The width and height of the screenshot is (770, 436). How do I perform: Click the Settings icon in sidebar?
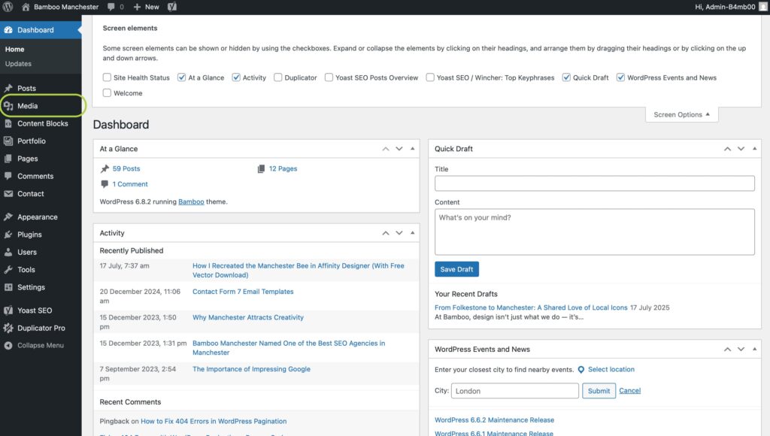8,287
